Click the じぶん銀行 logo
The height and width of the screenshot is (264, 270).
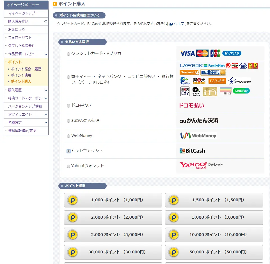[217, 81]
